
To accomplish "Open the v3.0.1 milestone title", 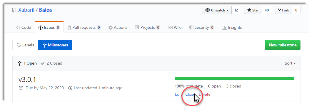I will tap(27, 80).
